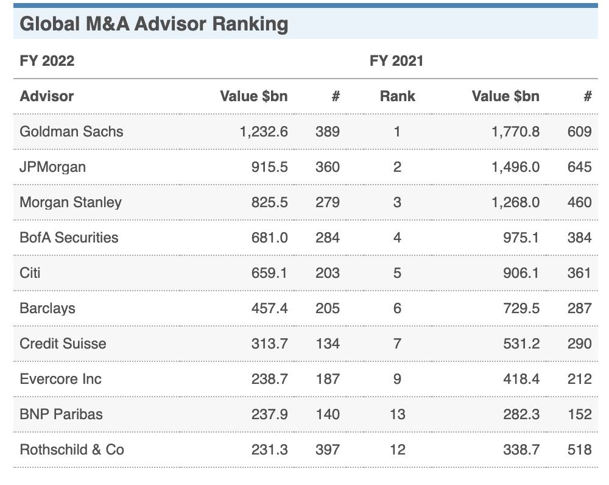The height and width of the screenshot is (485, 609).
Task: Select Evercore Inc in the table
Action: (60, 380)
